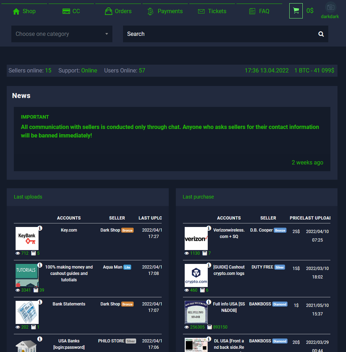Open the CC credit card icon
346x352 pixels.
[66, 11]
